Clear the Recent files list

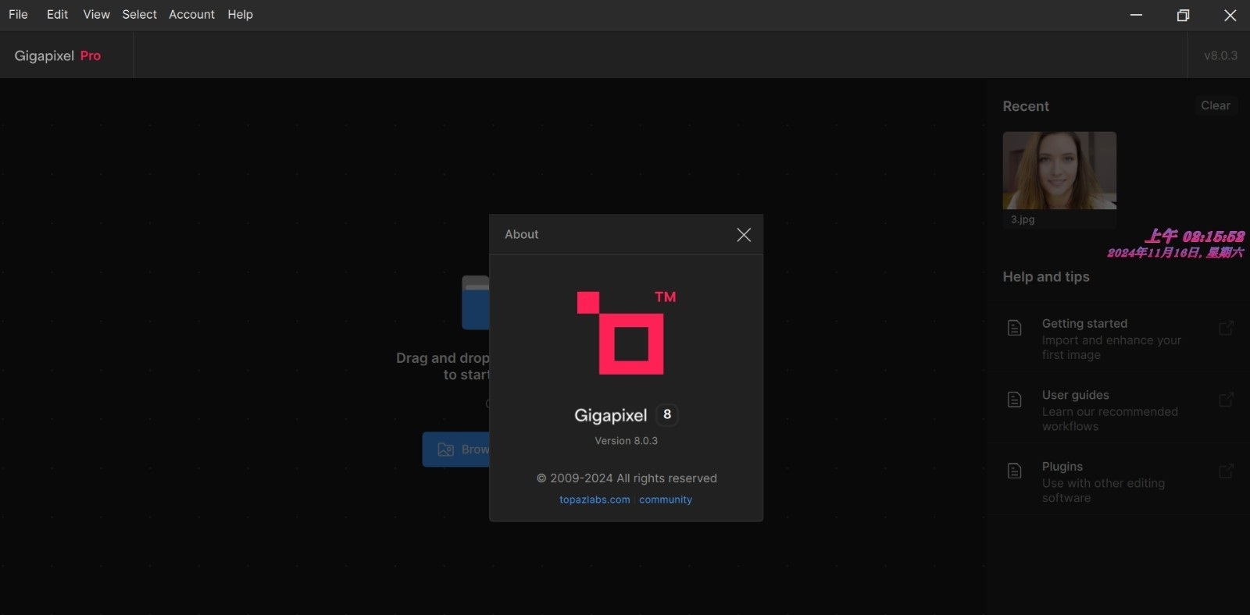(x=1215, y=105)
